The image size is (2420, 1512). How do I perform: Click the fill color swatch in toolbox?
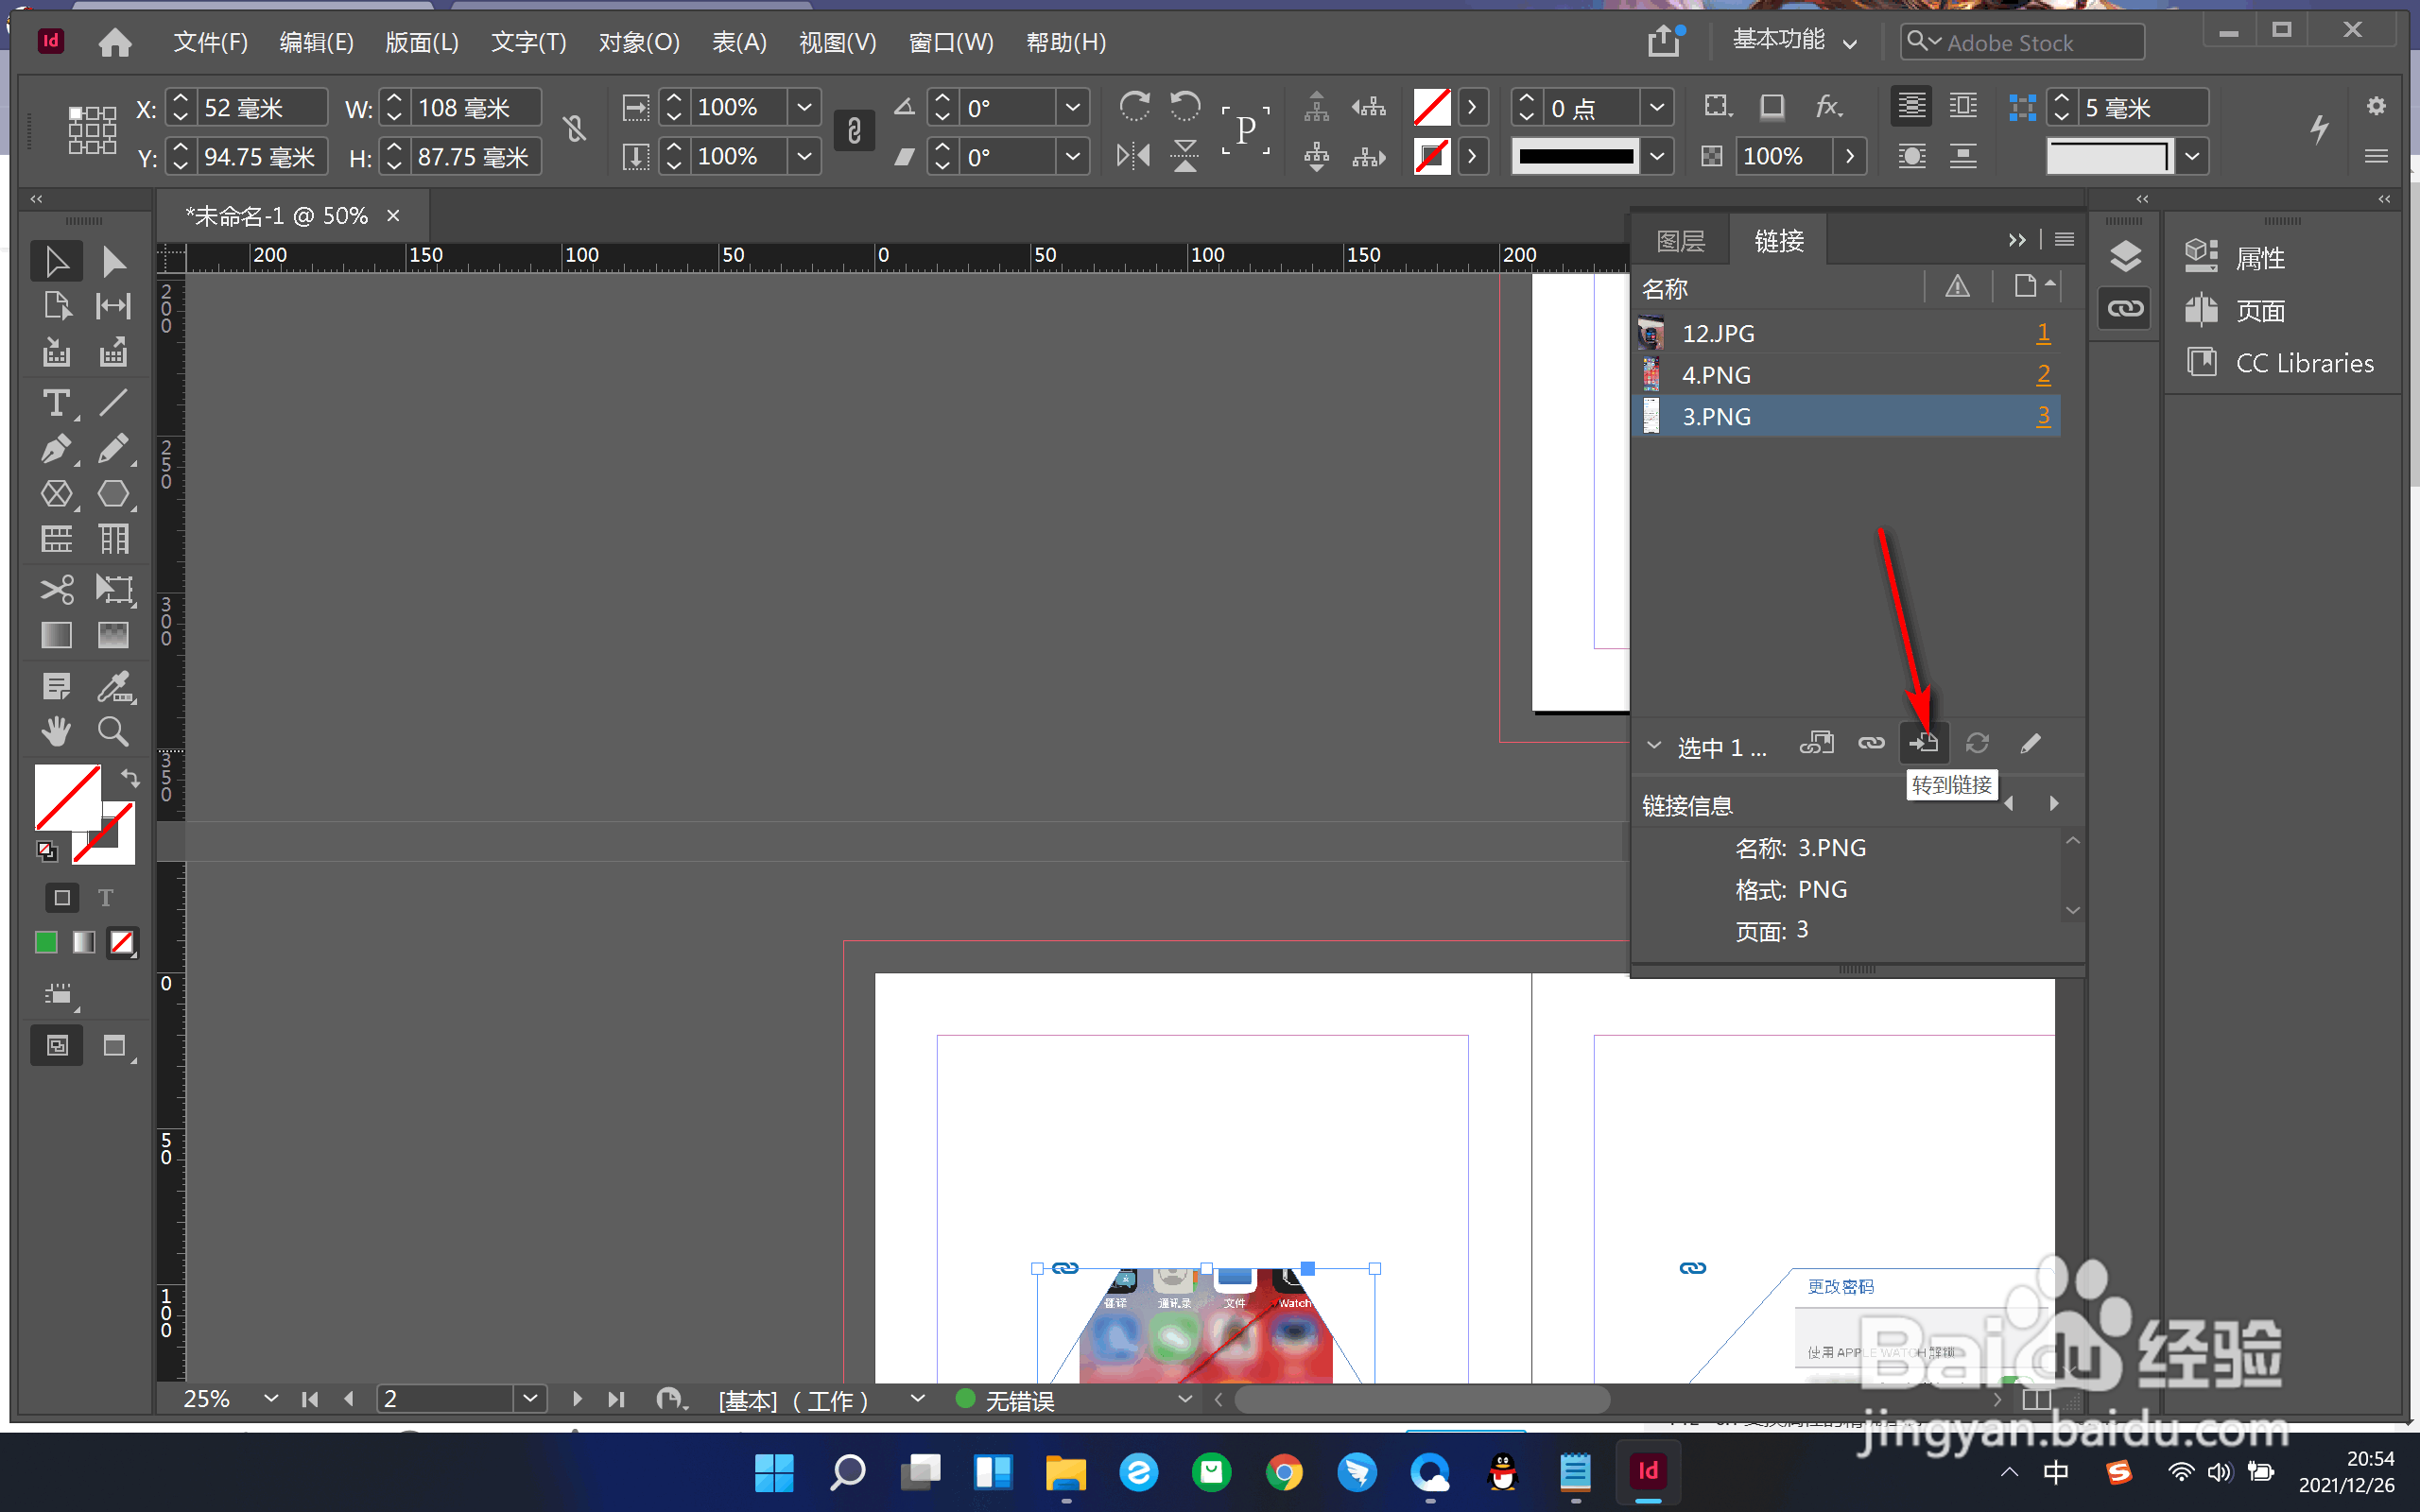[x=68, y=797]
